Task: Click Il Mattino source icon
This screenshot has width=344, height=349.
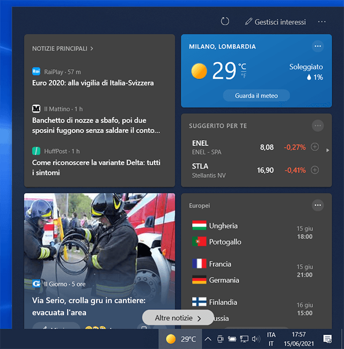Action: (36, 108)
